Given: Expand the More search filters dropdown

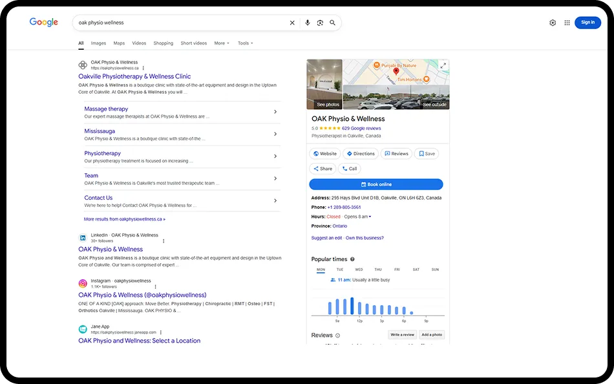Looking at the screenshot, I should [x=222, y=43].
